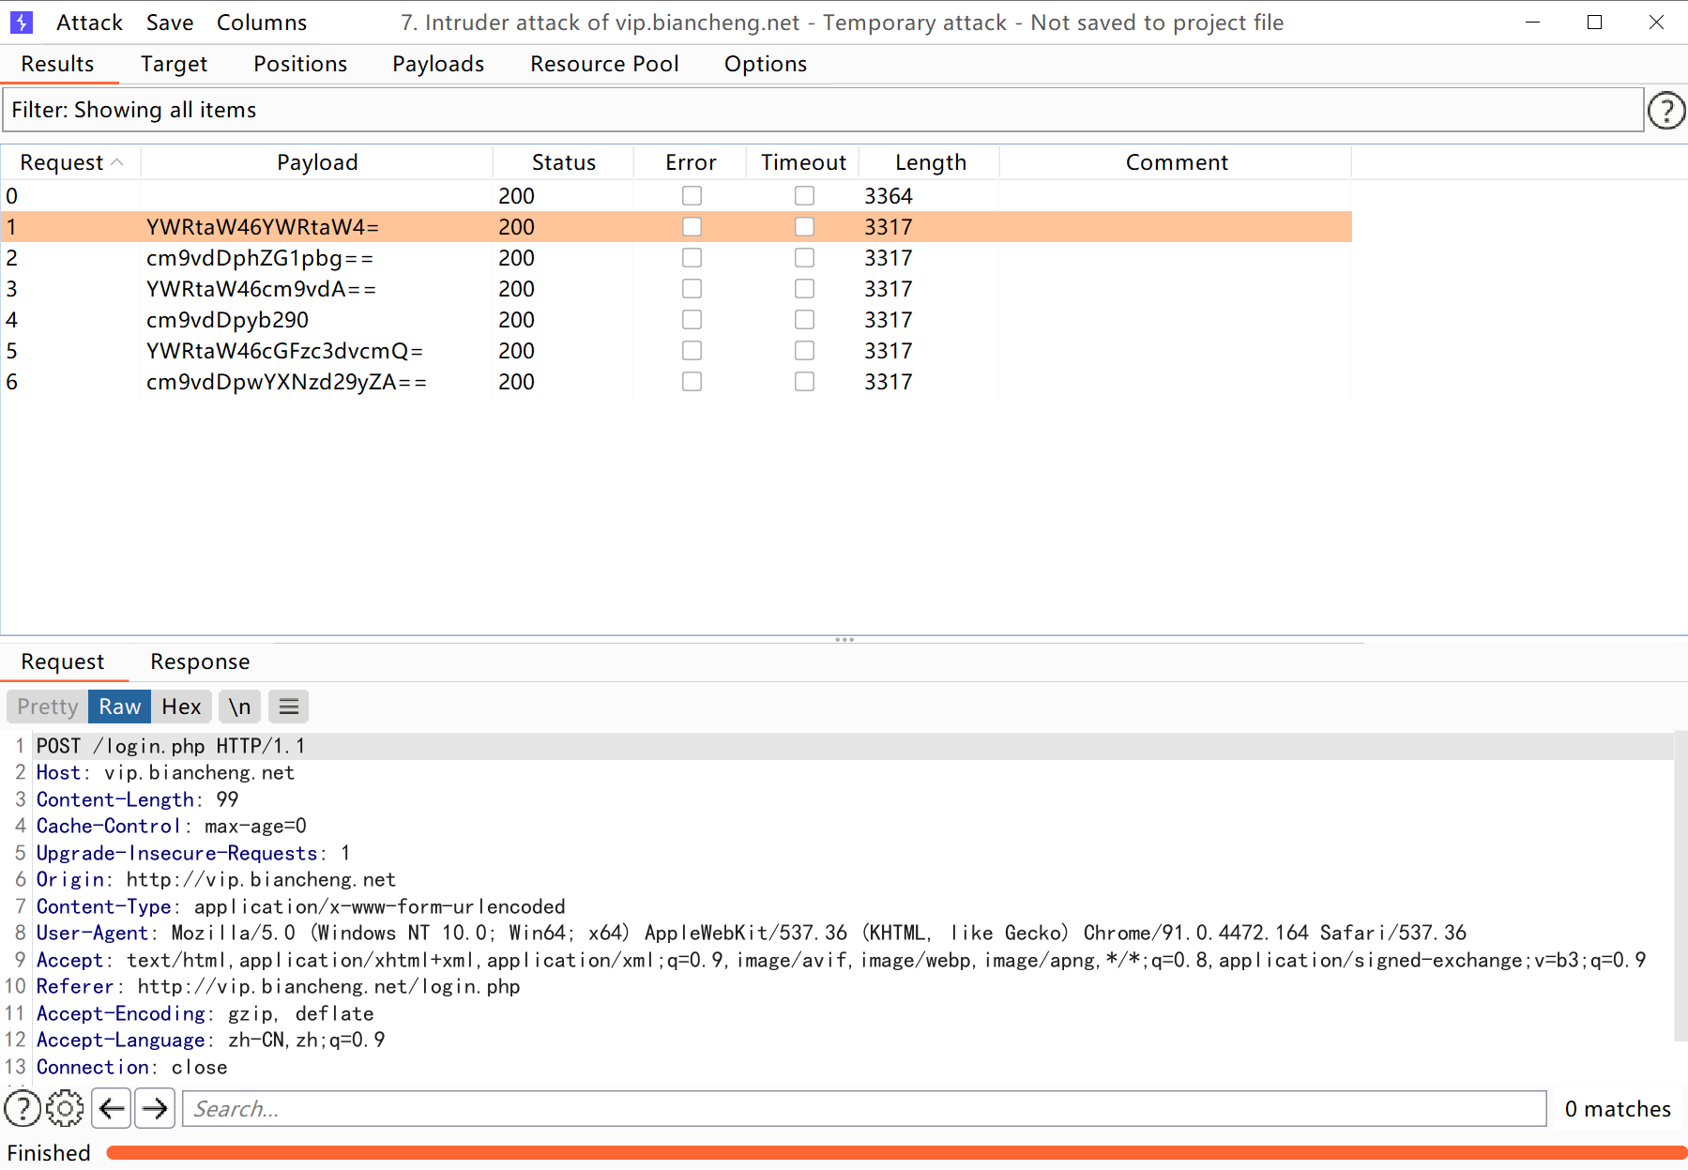Sort by Status column header
The height and width of the screenshot is (1170, 1688).
tap(563, 162)
